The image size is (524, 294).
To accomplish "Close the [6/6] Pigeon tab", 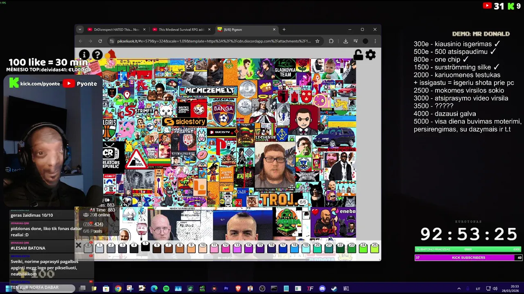I will (274, 29).
